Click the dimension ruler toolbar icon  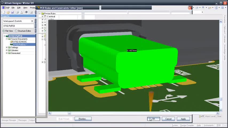point(210,8)
